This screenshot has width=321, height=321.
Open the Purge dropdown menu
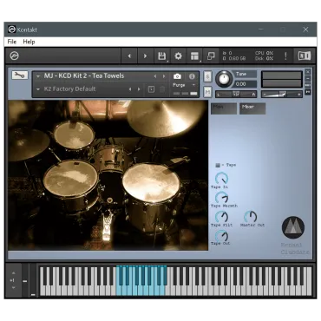click(184, 85)
